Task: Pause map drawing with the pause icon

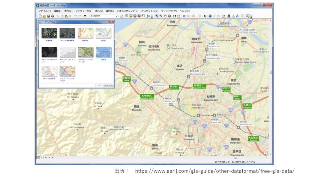Action: (x=49, y=158)
